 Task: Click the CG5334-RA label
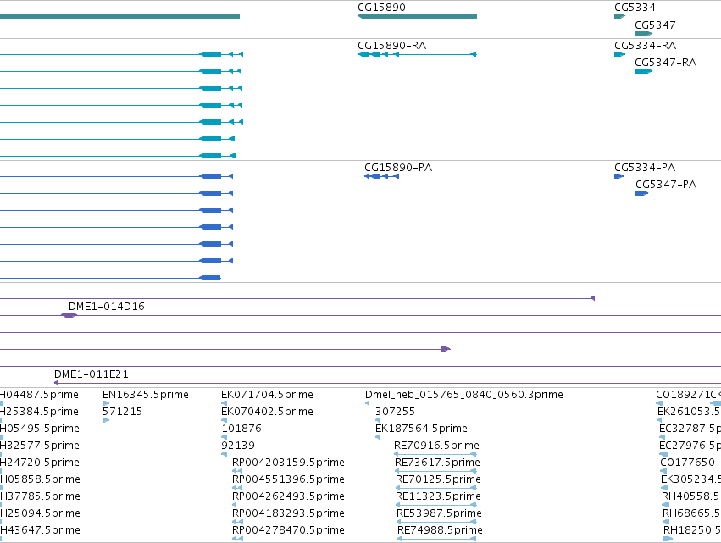point(645,46)
